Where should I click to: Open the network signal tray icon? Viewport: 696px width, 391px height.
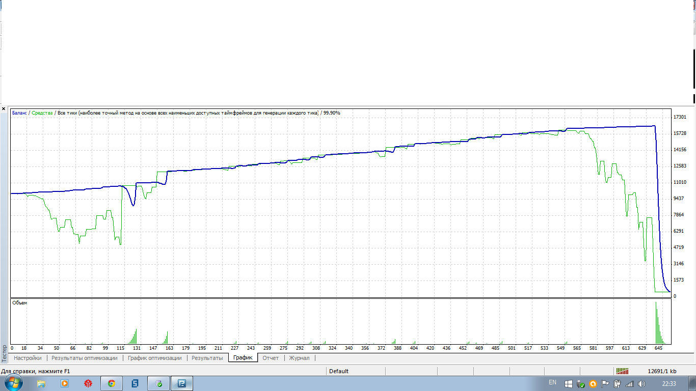tap(630, 384)
